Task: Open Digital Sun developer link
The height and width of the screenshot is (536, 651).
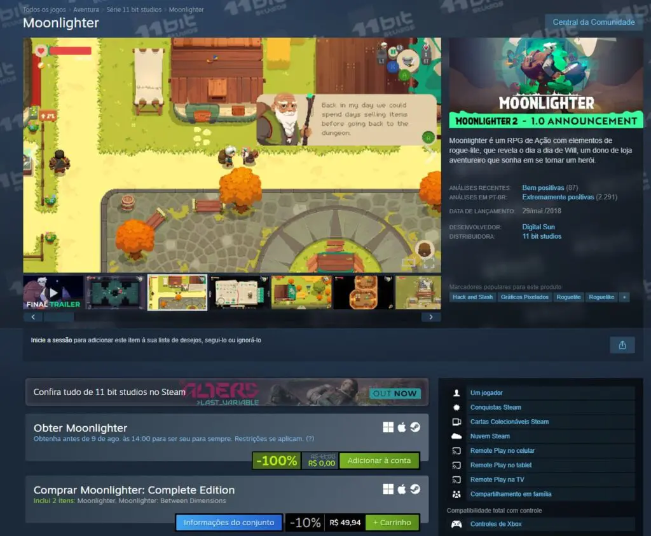Action: pyautogui.click(x=538, y=227)
